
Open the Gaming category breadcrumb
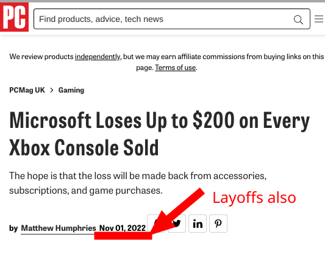(71, 90)
